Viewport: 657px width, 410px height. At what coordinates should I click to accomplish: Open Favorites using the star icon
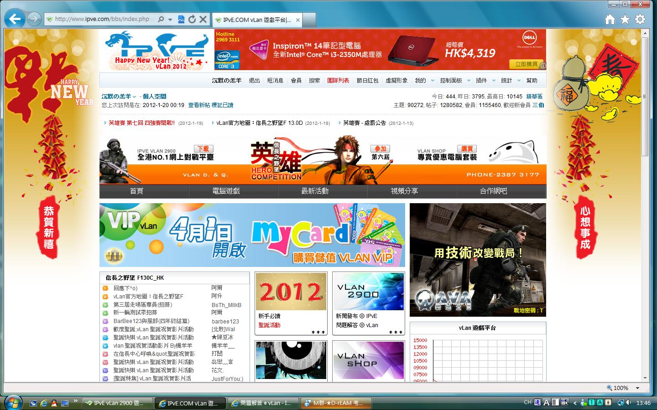click(x=625, y=19)
